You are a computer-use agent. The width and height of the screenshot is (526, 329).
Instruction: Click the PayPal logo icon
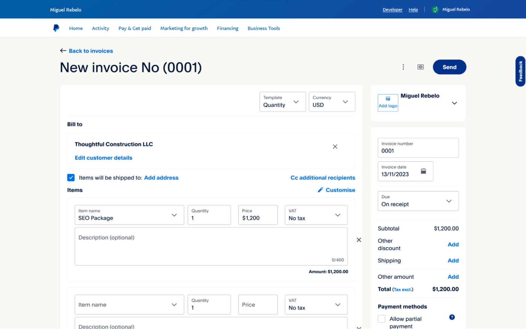56,28
